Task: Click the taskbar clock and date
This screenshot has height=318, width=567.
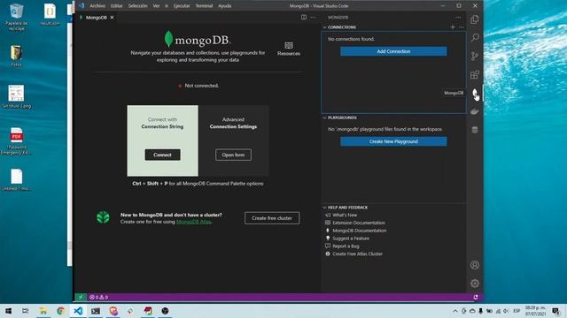Action: tap(535, 311)
